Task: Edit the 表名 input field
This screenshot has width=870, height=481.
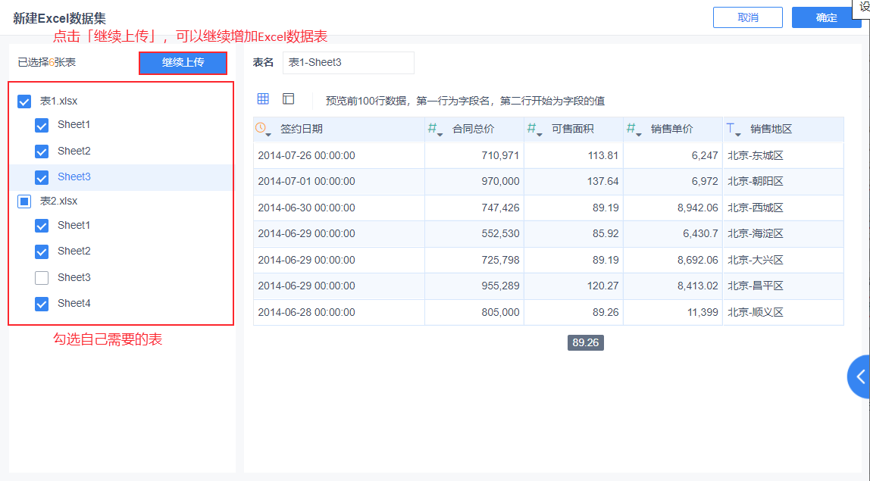Action: coord(349,63)
